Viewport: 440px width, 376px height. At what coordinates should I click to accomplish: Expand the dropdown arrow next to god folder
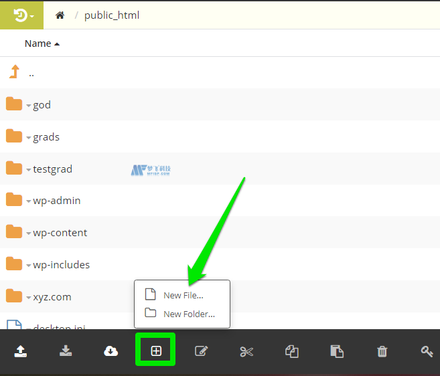point(29,106)
